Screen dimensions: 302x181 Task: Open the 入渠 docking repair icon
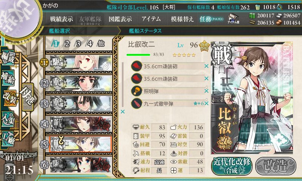tap(8, 119)
